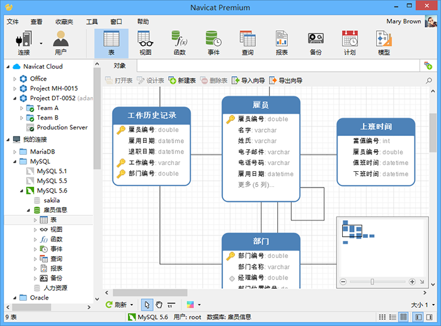Open the 计划 schedule toolbar button
Screen dimensions: 441x326
pos(350,43)
